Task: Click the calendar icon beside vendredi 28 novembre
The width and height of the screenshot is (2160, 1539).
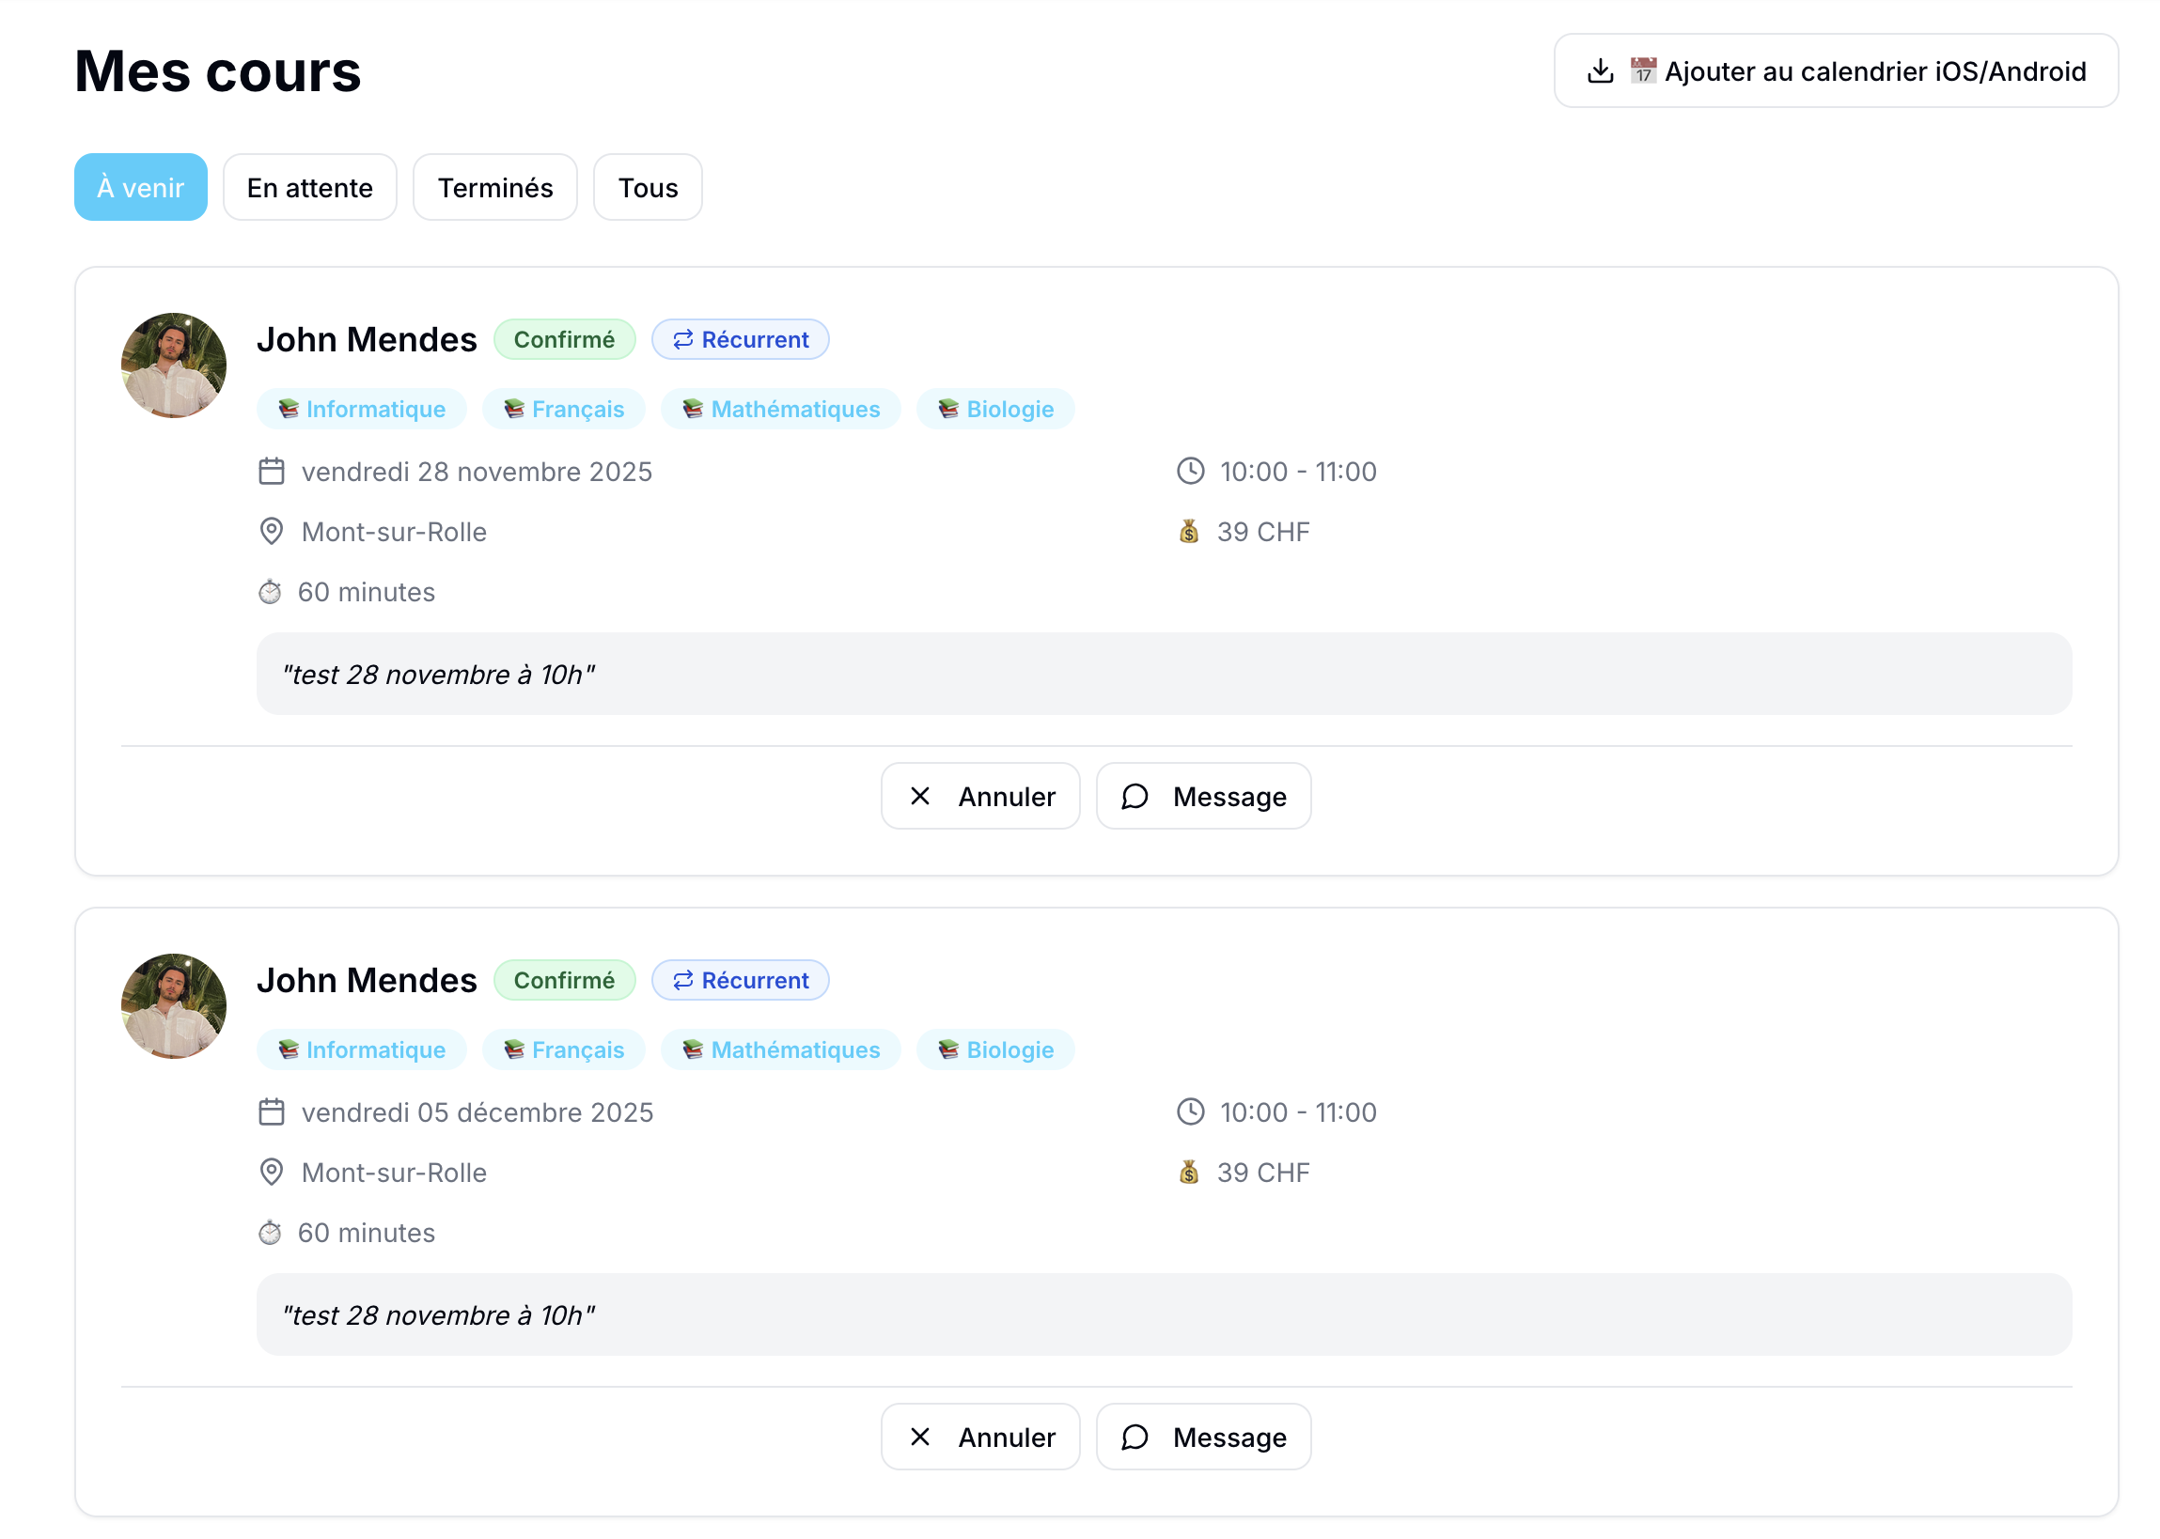Action: tap(271, 472)
